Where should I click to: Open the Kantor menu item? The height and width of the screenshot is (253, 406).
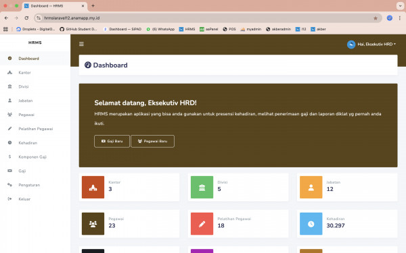(35, 73)
